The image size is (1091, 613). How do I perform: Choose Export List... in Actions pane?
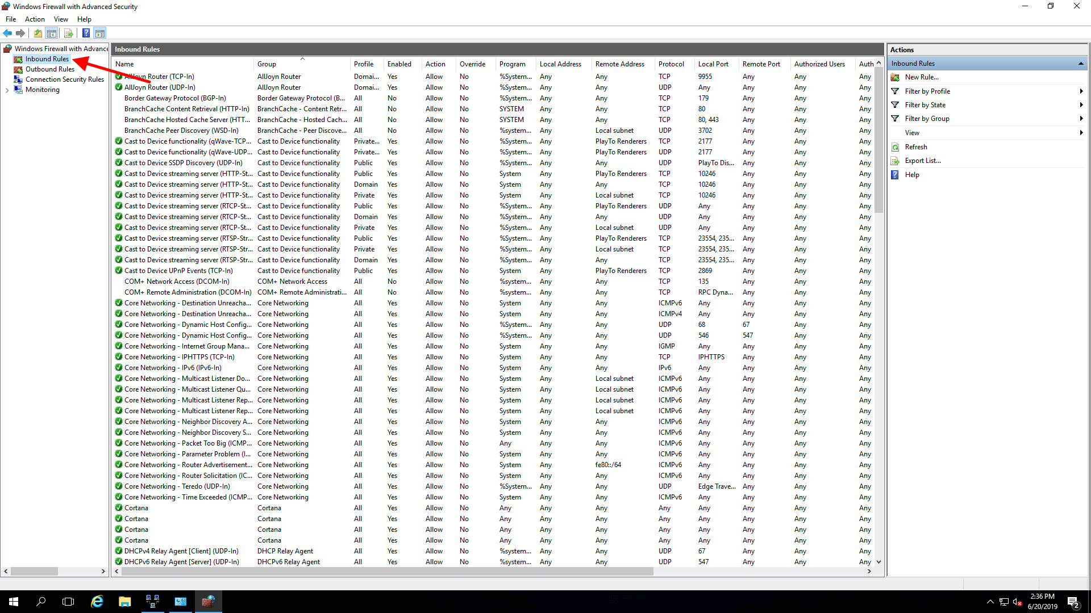click(x=923, y=161)
